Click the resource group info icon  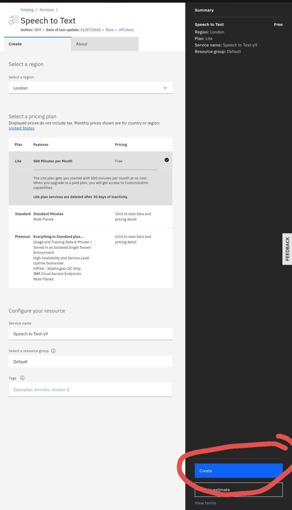point(53,351)
